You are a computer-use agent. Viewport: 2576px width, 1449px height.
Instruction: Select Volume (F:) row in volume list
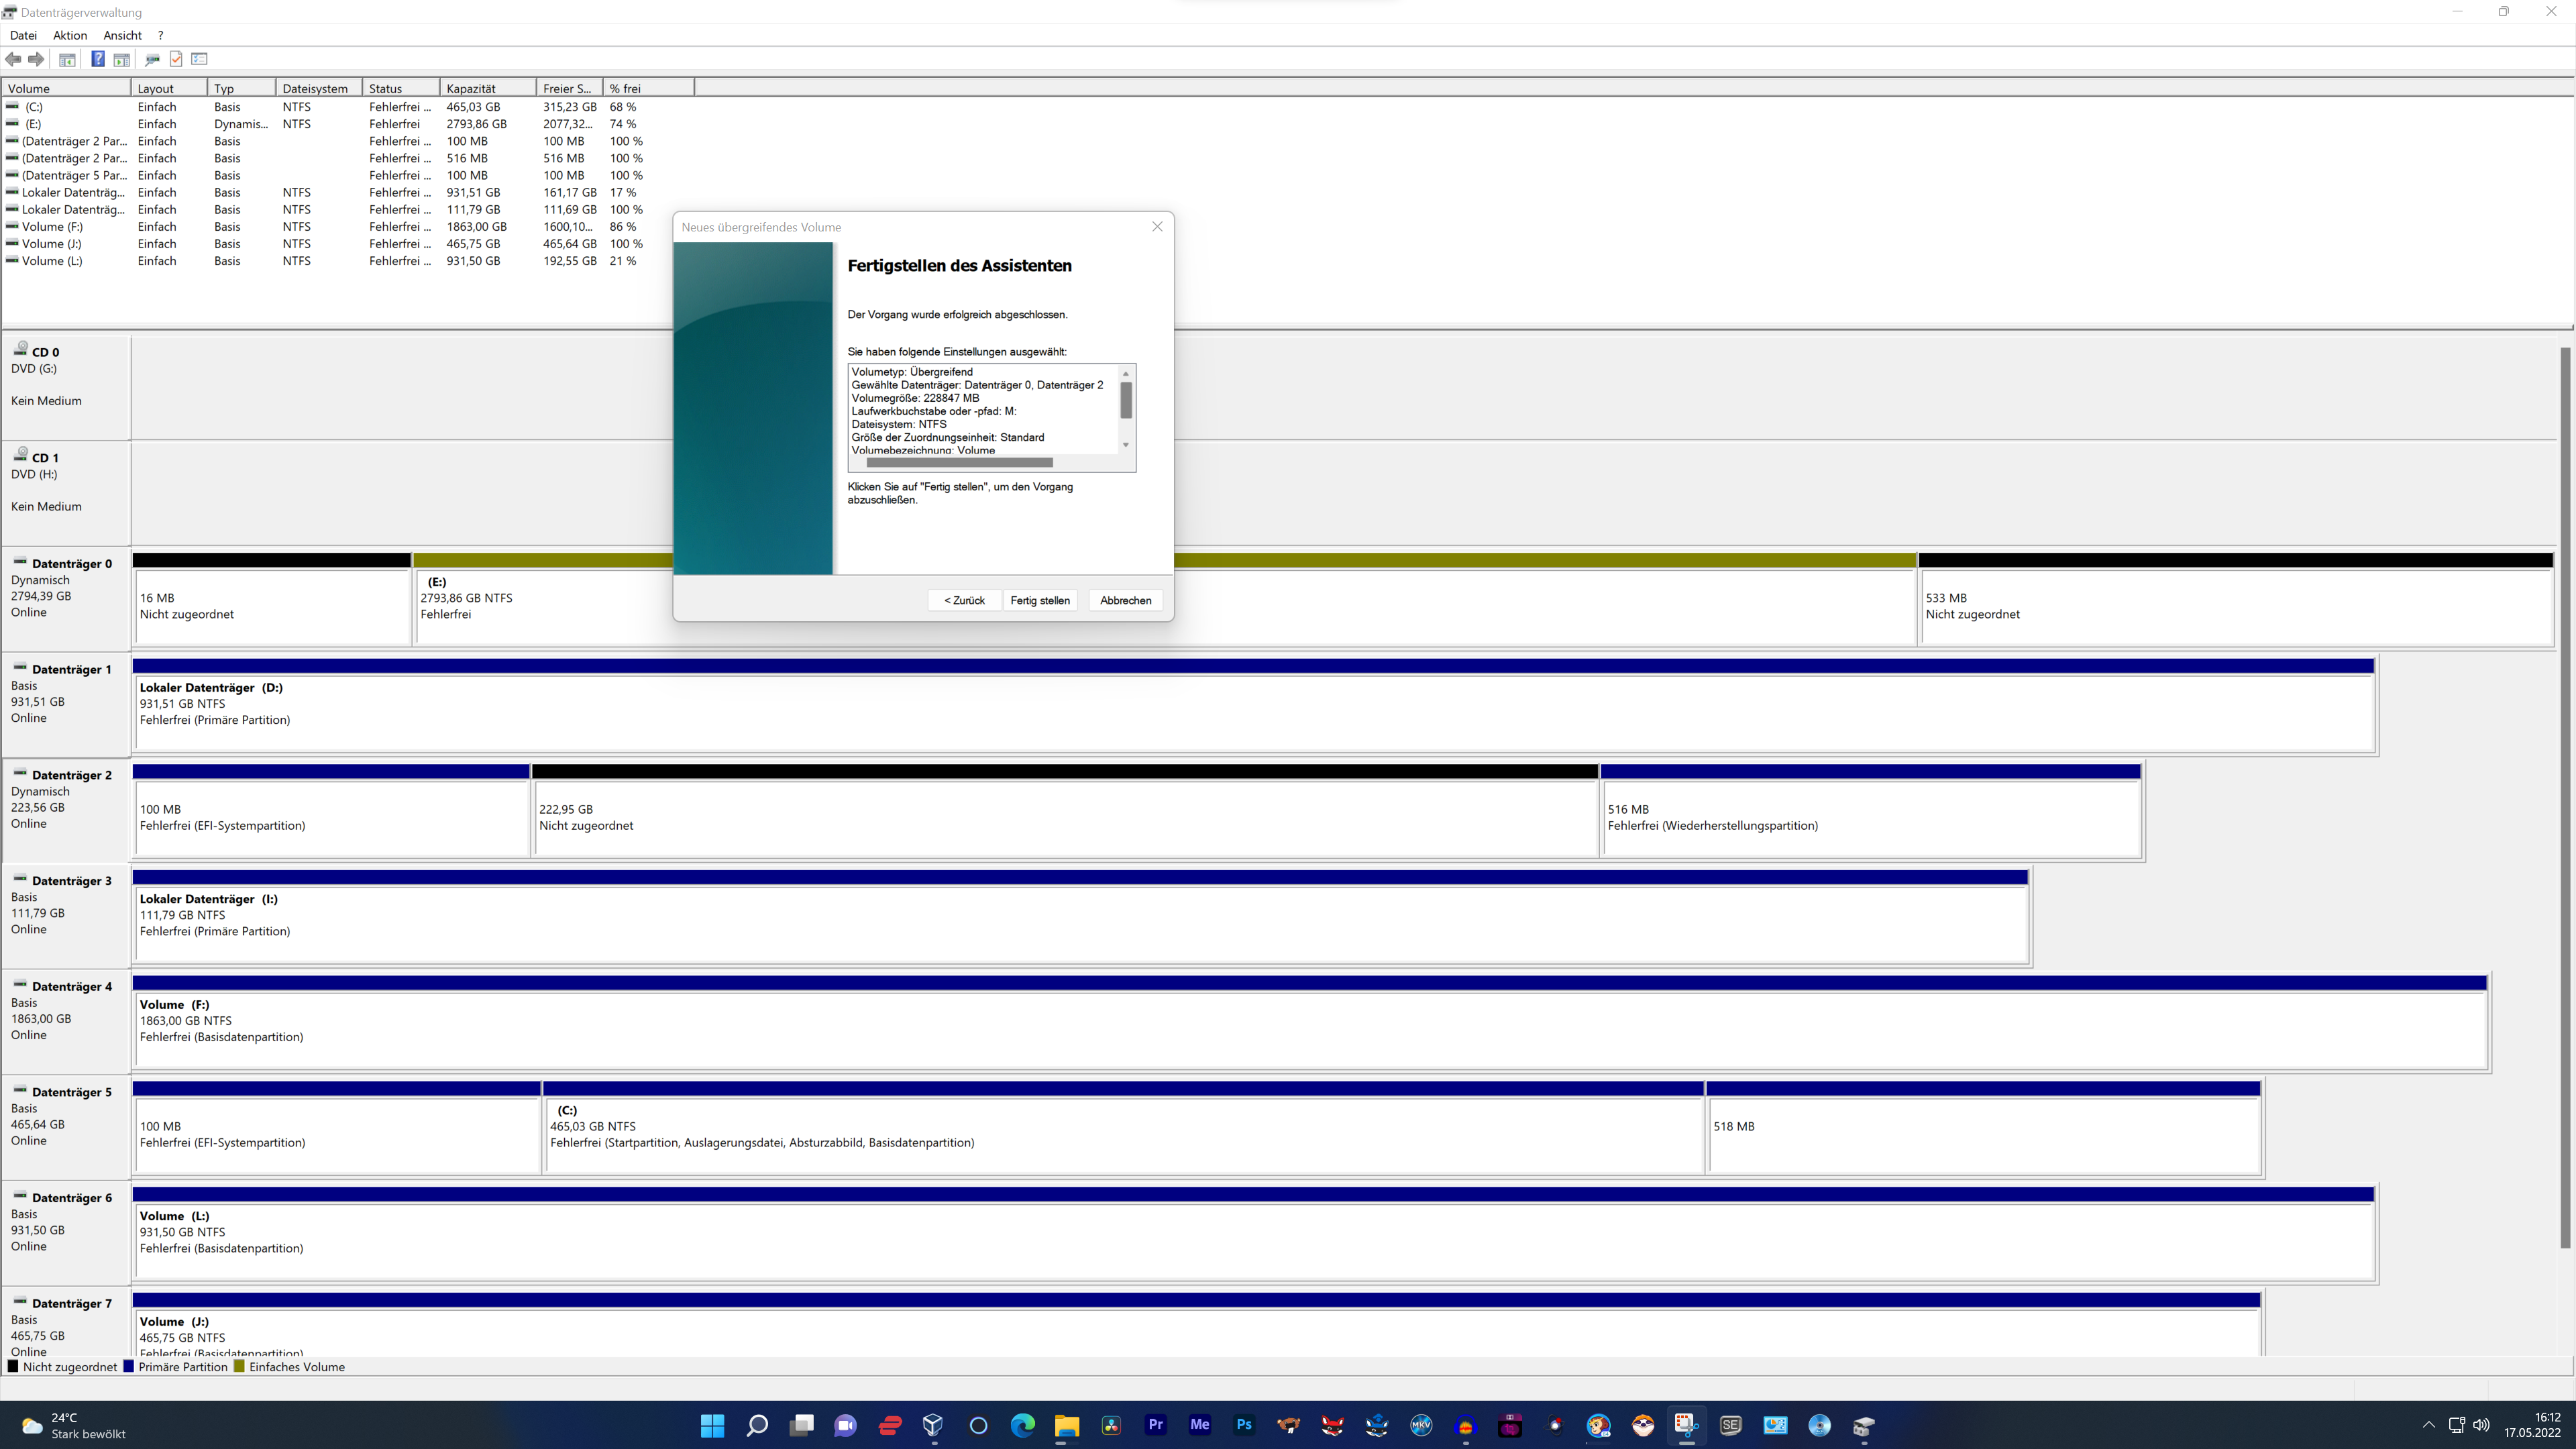click(52, 227)
